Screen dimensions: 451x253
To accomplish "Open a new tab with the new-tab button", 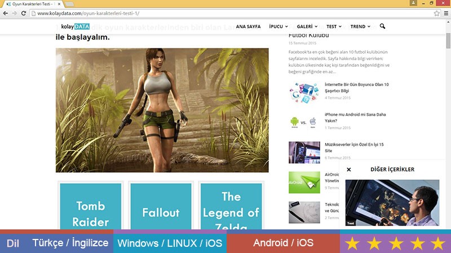I will 69,4.
